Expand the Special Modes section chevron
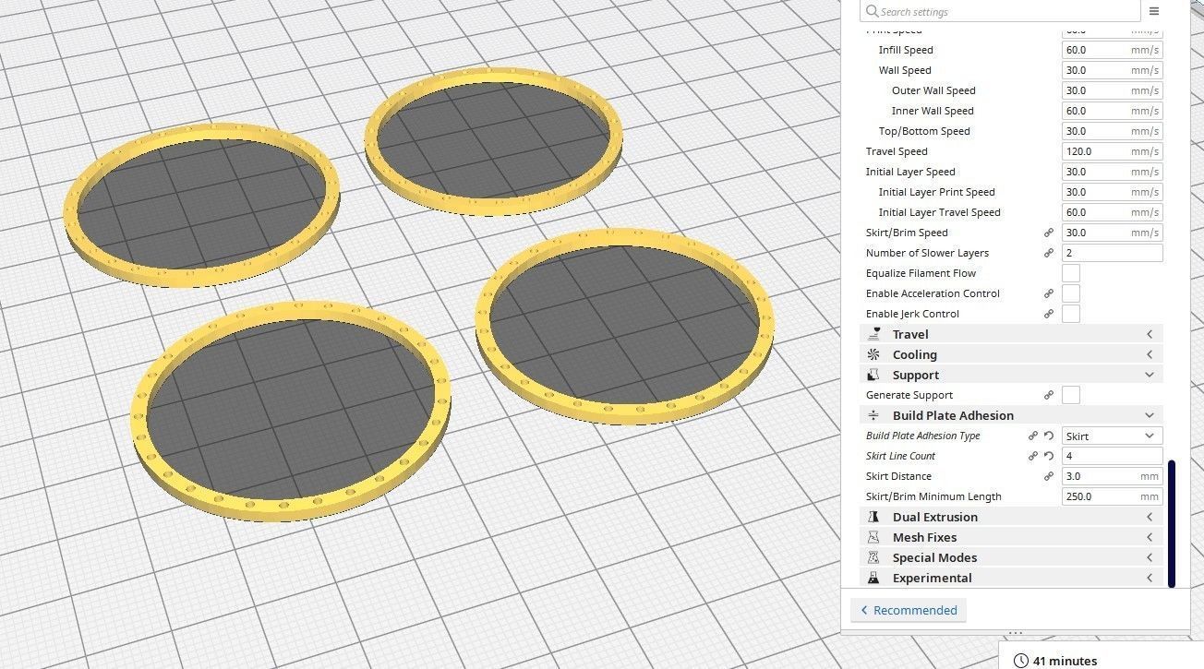1204x669 pixels. tap(1150, 557)
